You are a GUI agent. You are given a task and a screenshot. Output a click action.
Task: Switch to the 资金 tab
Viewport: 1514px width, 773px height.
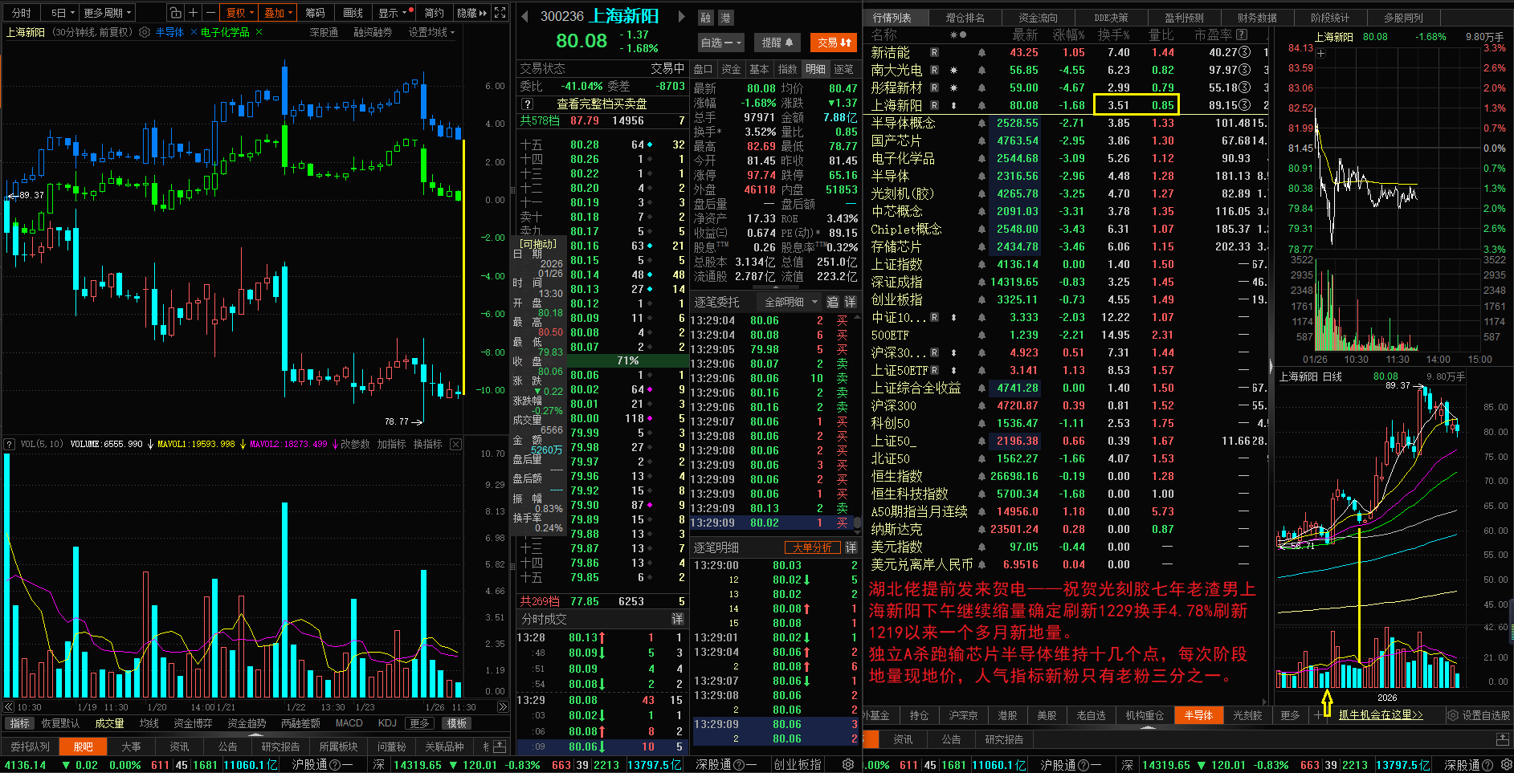tap(731, 69)
